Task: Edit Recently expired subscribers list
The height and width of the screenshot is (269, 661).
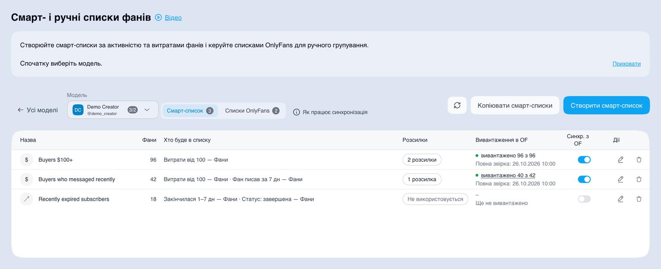Action: tap(621, 199)
